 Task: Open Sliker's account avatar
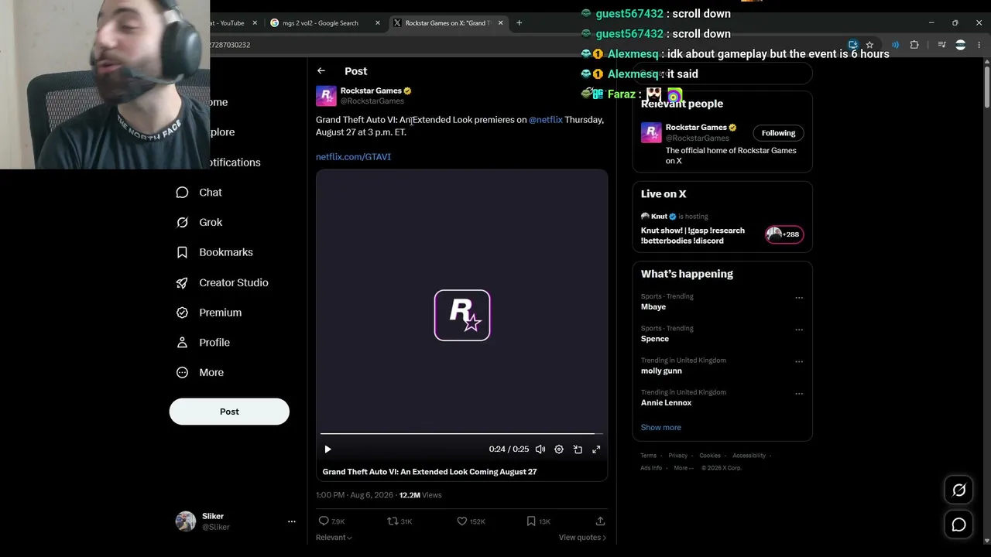click(x=186, y=521)
